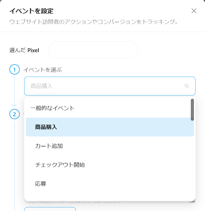Click the 一般的なイベント group header
Screen dimensions: 205x211
[53, 108]
